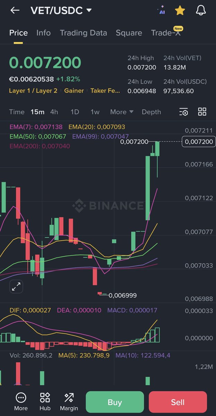Open the Trading Data tab

pyautogui.click(x=83, y=33)
